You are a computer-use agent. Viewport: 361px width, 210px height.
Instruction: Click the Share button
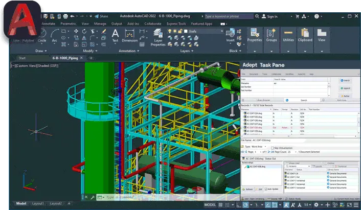tap(101, 16)
